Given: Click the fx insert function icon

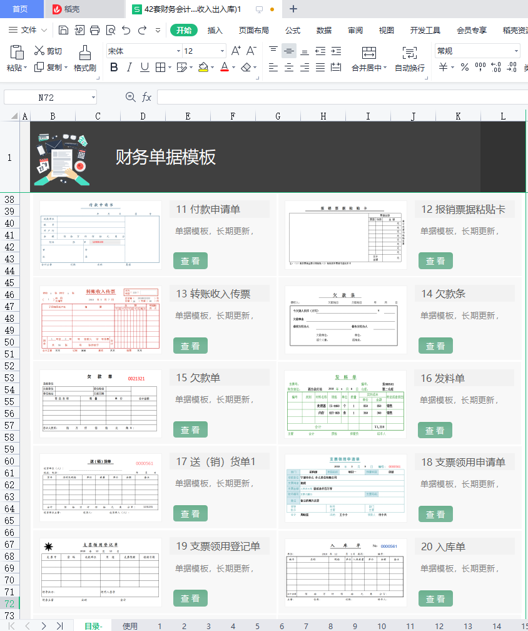Looking at the screenshot, I should click(x=146, y=97).
